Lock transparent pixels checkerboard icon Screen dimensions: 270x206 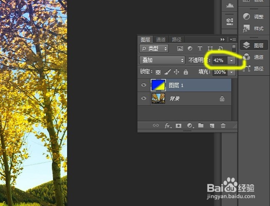(158, 72)
